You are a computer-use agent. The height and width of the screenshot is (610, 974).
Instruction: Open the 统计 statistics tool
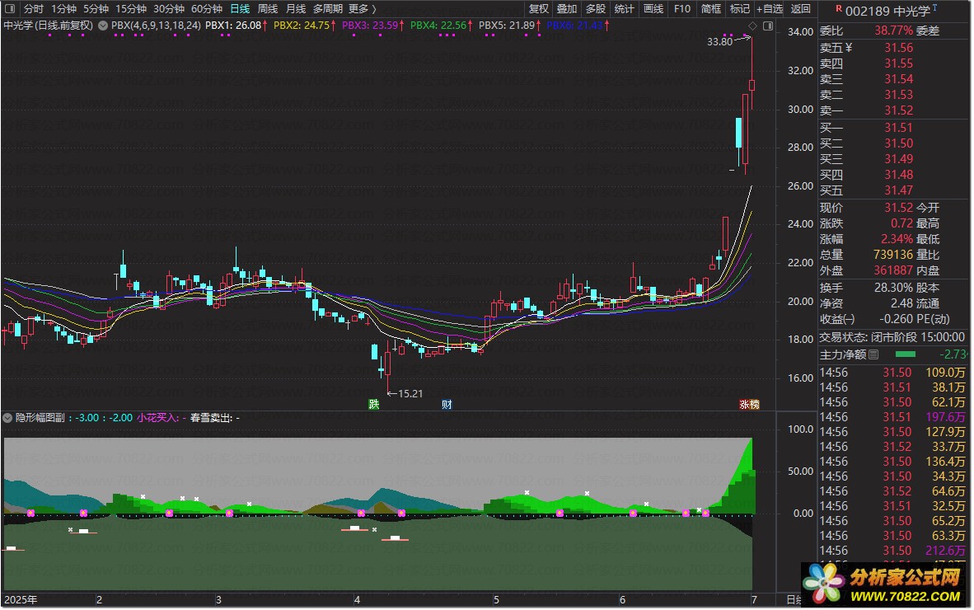(625, 9)
